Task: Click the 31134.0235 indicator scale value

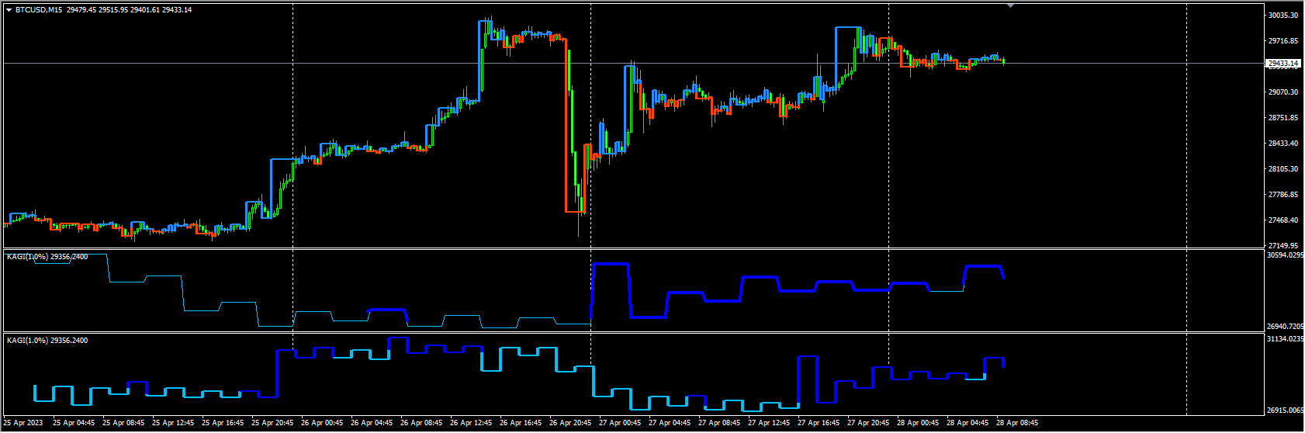Action: pos(1285,339)
